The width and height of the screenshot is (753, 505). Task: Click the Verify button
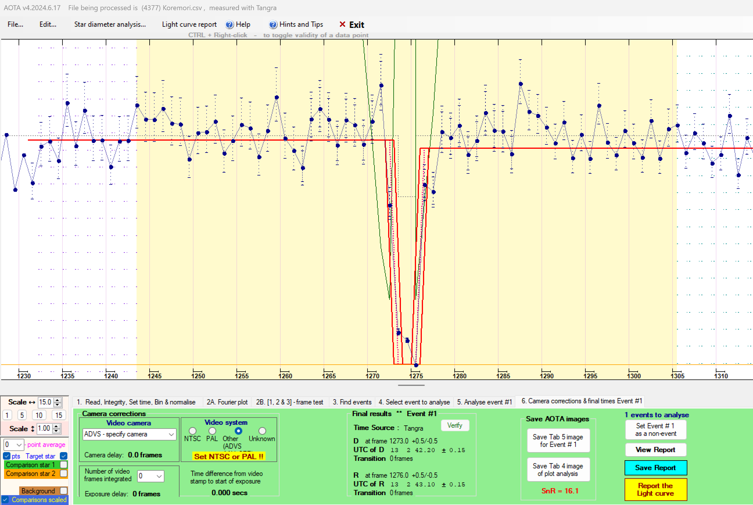click(455, 425)
